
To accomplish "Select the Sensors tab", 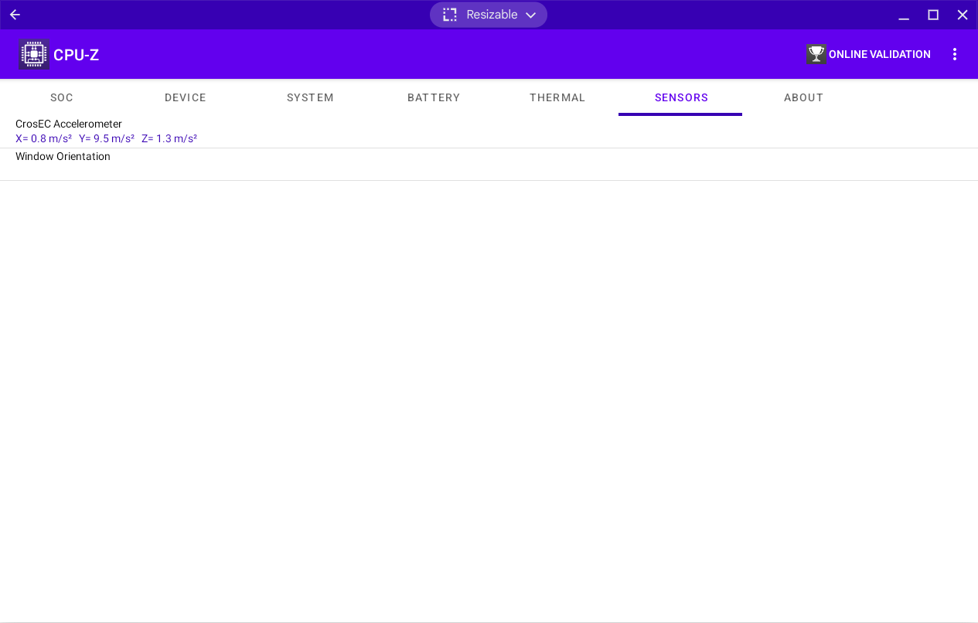I will 681,97.
